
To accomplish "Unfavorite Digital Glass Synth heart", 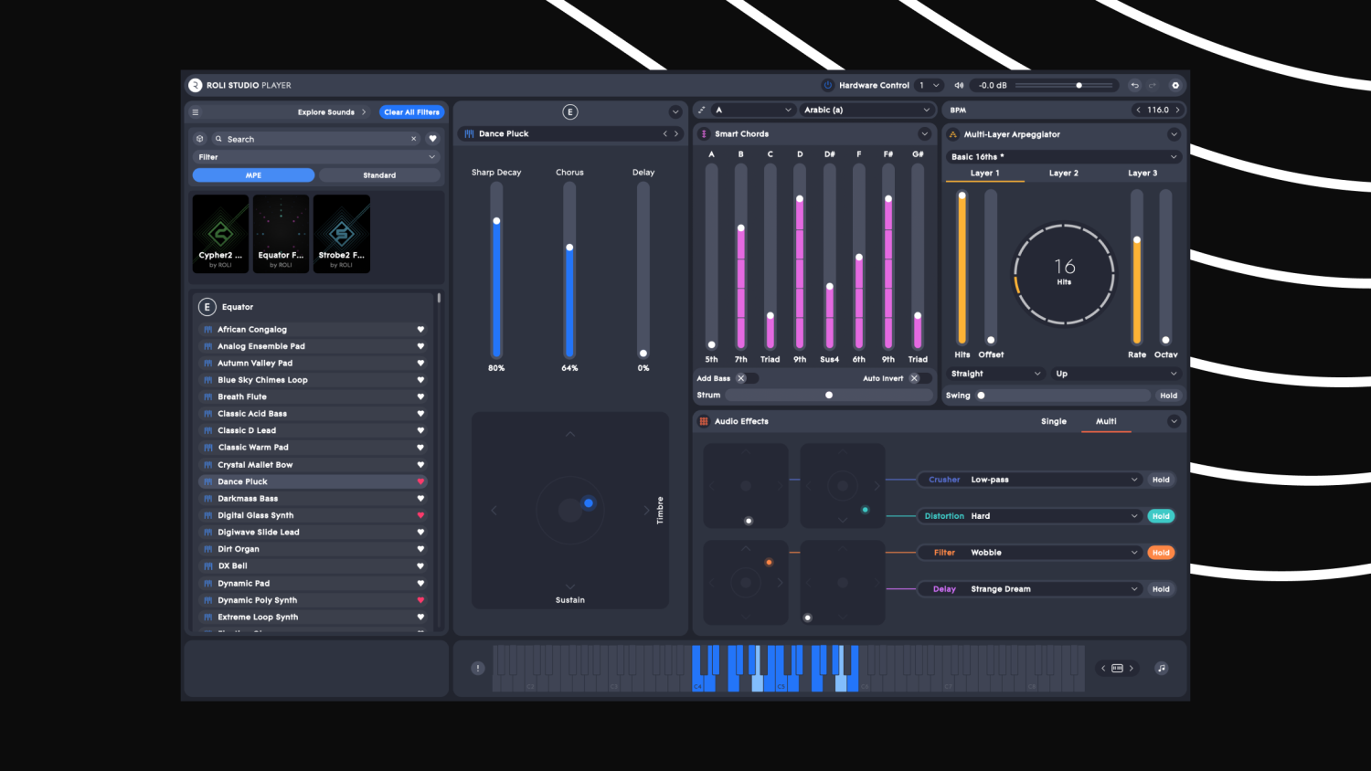I will click(420, 515).
